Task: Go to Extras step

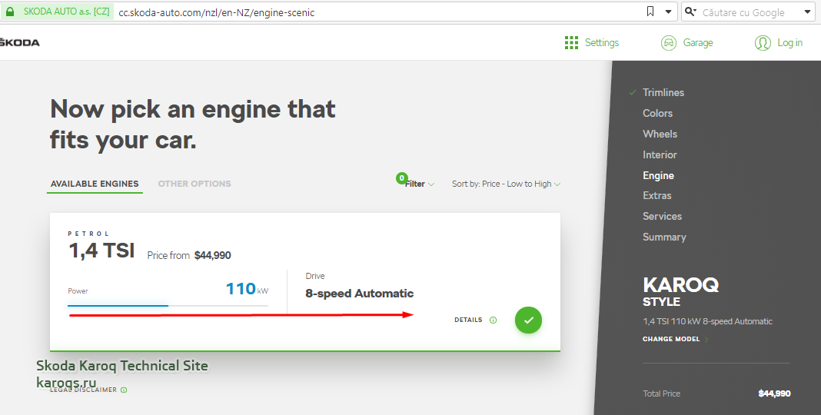Action: coord(657,196)
